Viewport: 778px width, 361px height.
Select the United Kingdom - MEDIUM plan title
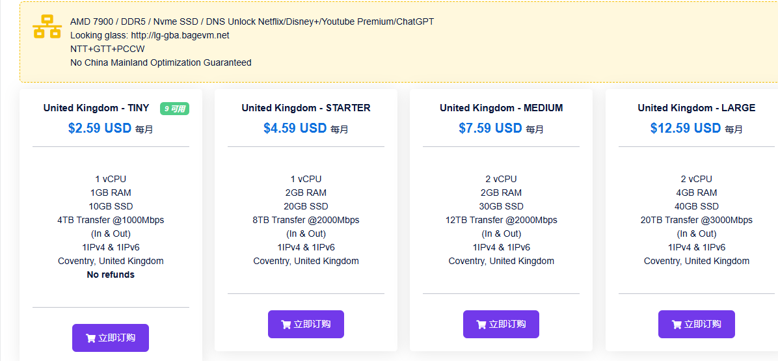501,108
